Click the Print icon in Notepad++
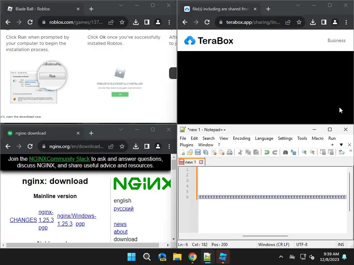 [x=230, y=153]
